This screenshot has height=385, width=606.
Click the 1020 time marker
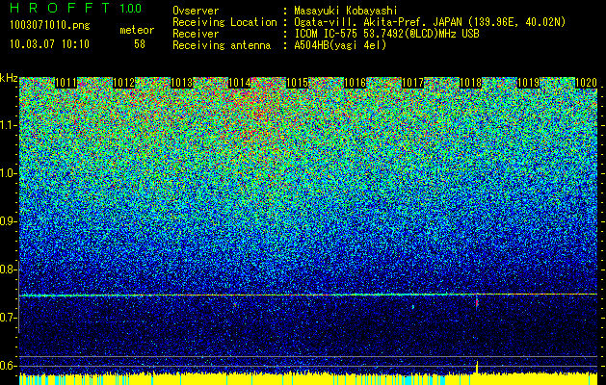click(x=587, y=83)
